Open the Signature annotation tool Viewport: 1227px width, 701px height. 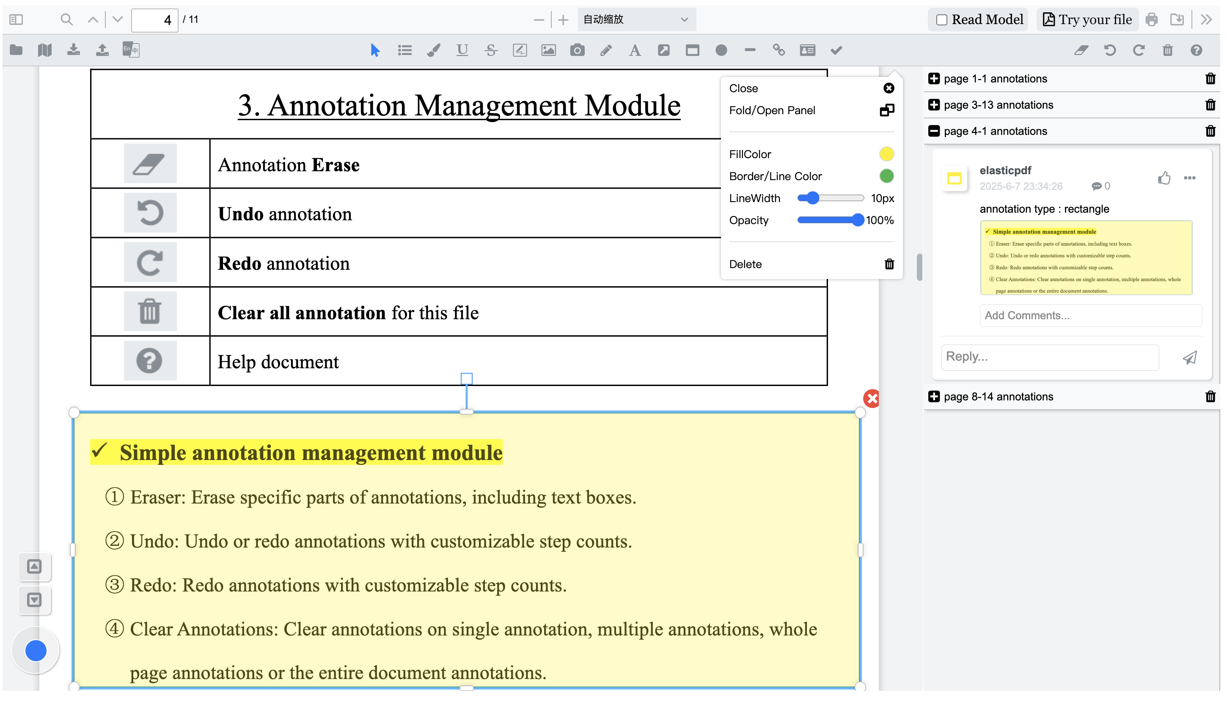tap(520, 49)
